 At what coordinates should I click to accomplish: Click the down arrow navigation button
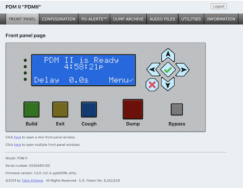coord(168,84)
